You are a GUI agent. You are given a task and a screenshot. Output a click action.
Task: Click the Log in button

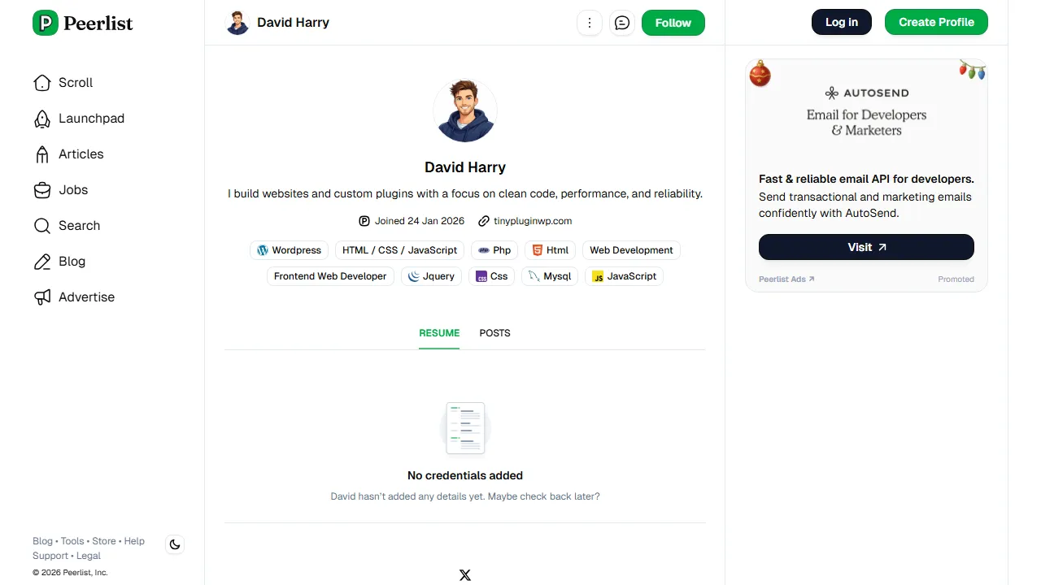(x=841, y=22)
